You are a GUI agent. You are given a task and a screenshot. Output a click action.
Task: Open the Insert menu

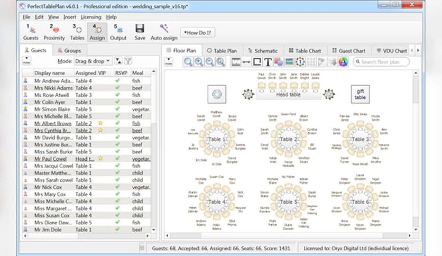click(70, 17)
